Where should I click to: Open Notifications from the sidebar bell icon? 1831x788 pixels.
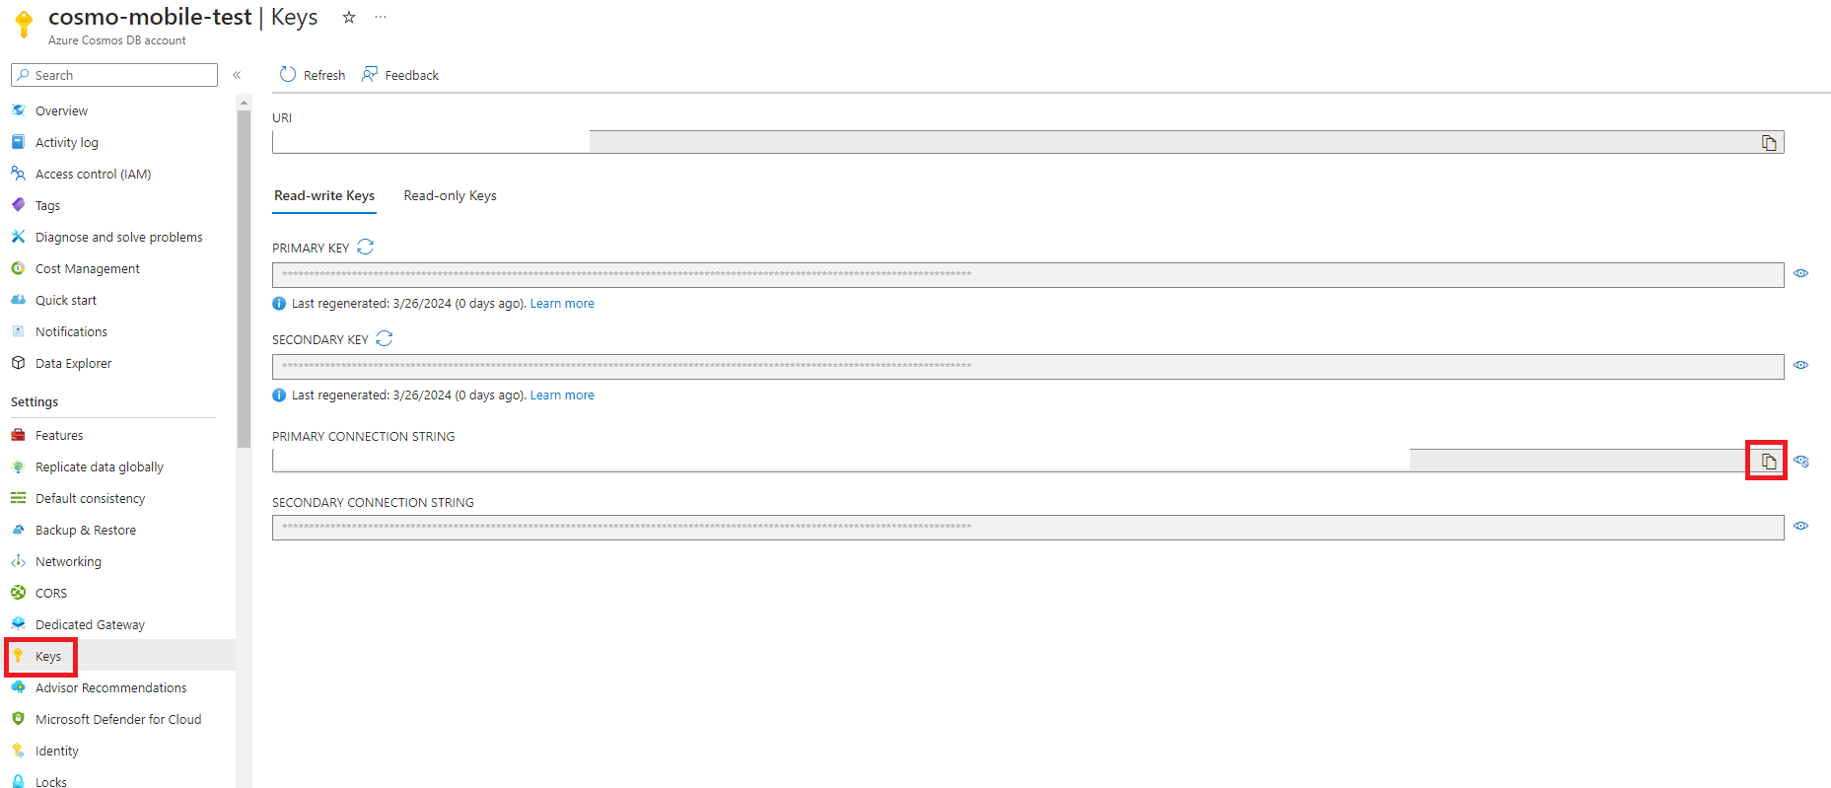click(69, 331)
